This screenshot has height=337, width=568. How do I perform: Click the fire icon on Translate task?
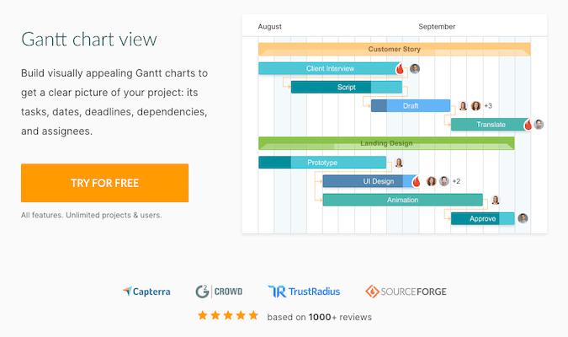click(x=528, y=125)
